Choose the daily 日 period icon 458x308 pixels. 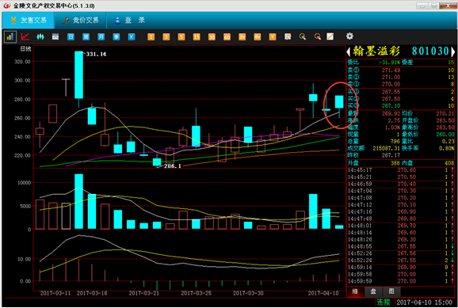pyautogui.click(x=71, y=36)
